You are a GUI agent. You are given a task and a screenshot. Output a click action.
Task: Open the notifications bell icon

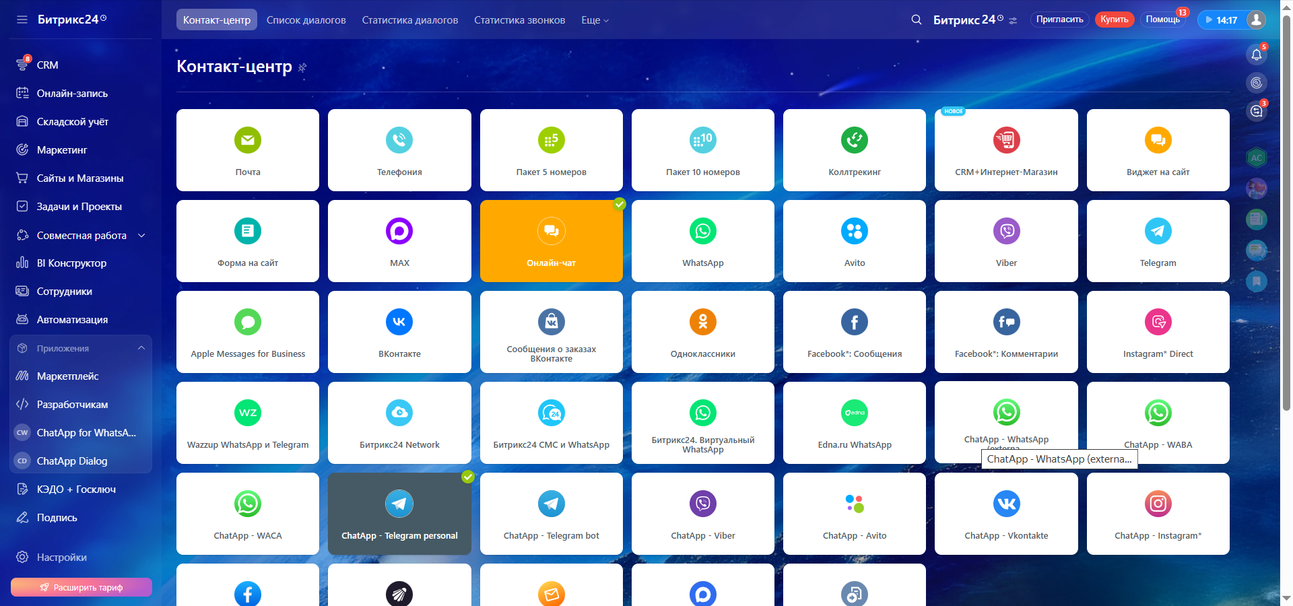1256,55
